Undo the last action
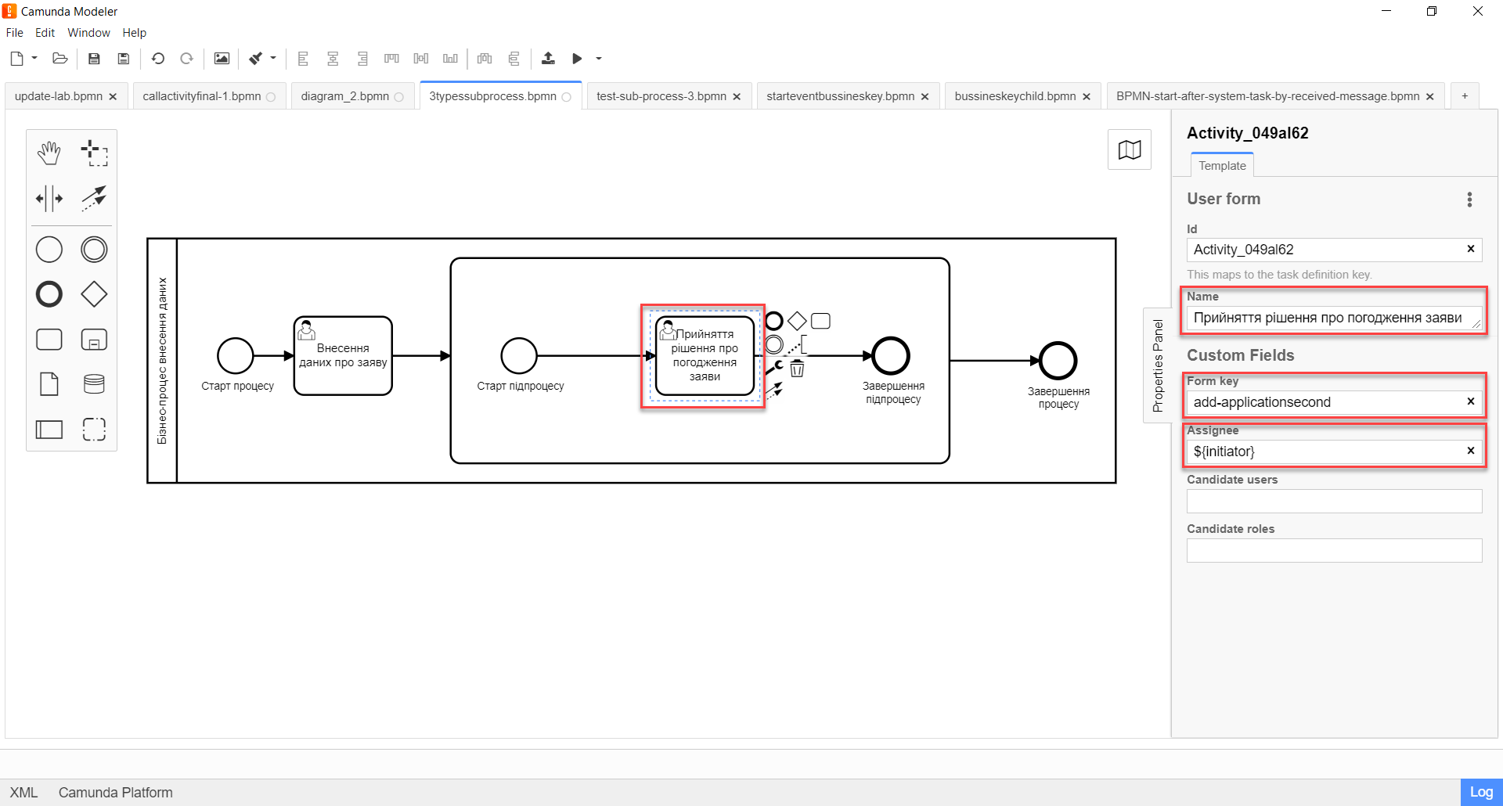Viewport: 1503px width, 806px height. [x=157, y=59]
